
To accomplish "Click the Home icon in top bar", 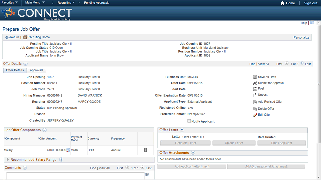I will click(283, 3).
